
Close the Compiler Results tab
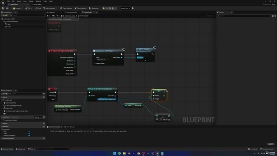coord(61,127)
